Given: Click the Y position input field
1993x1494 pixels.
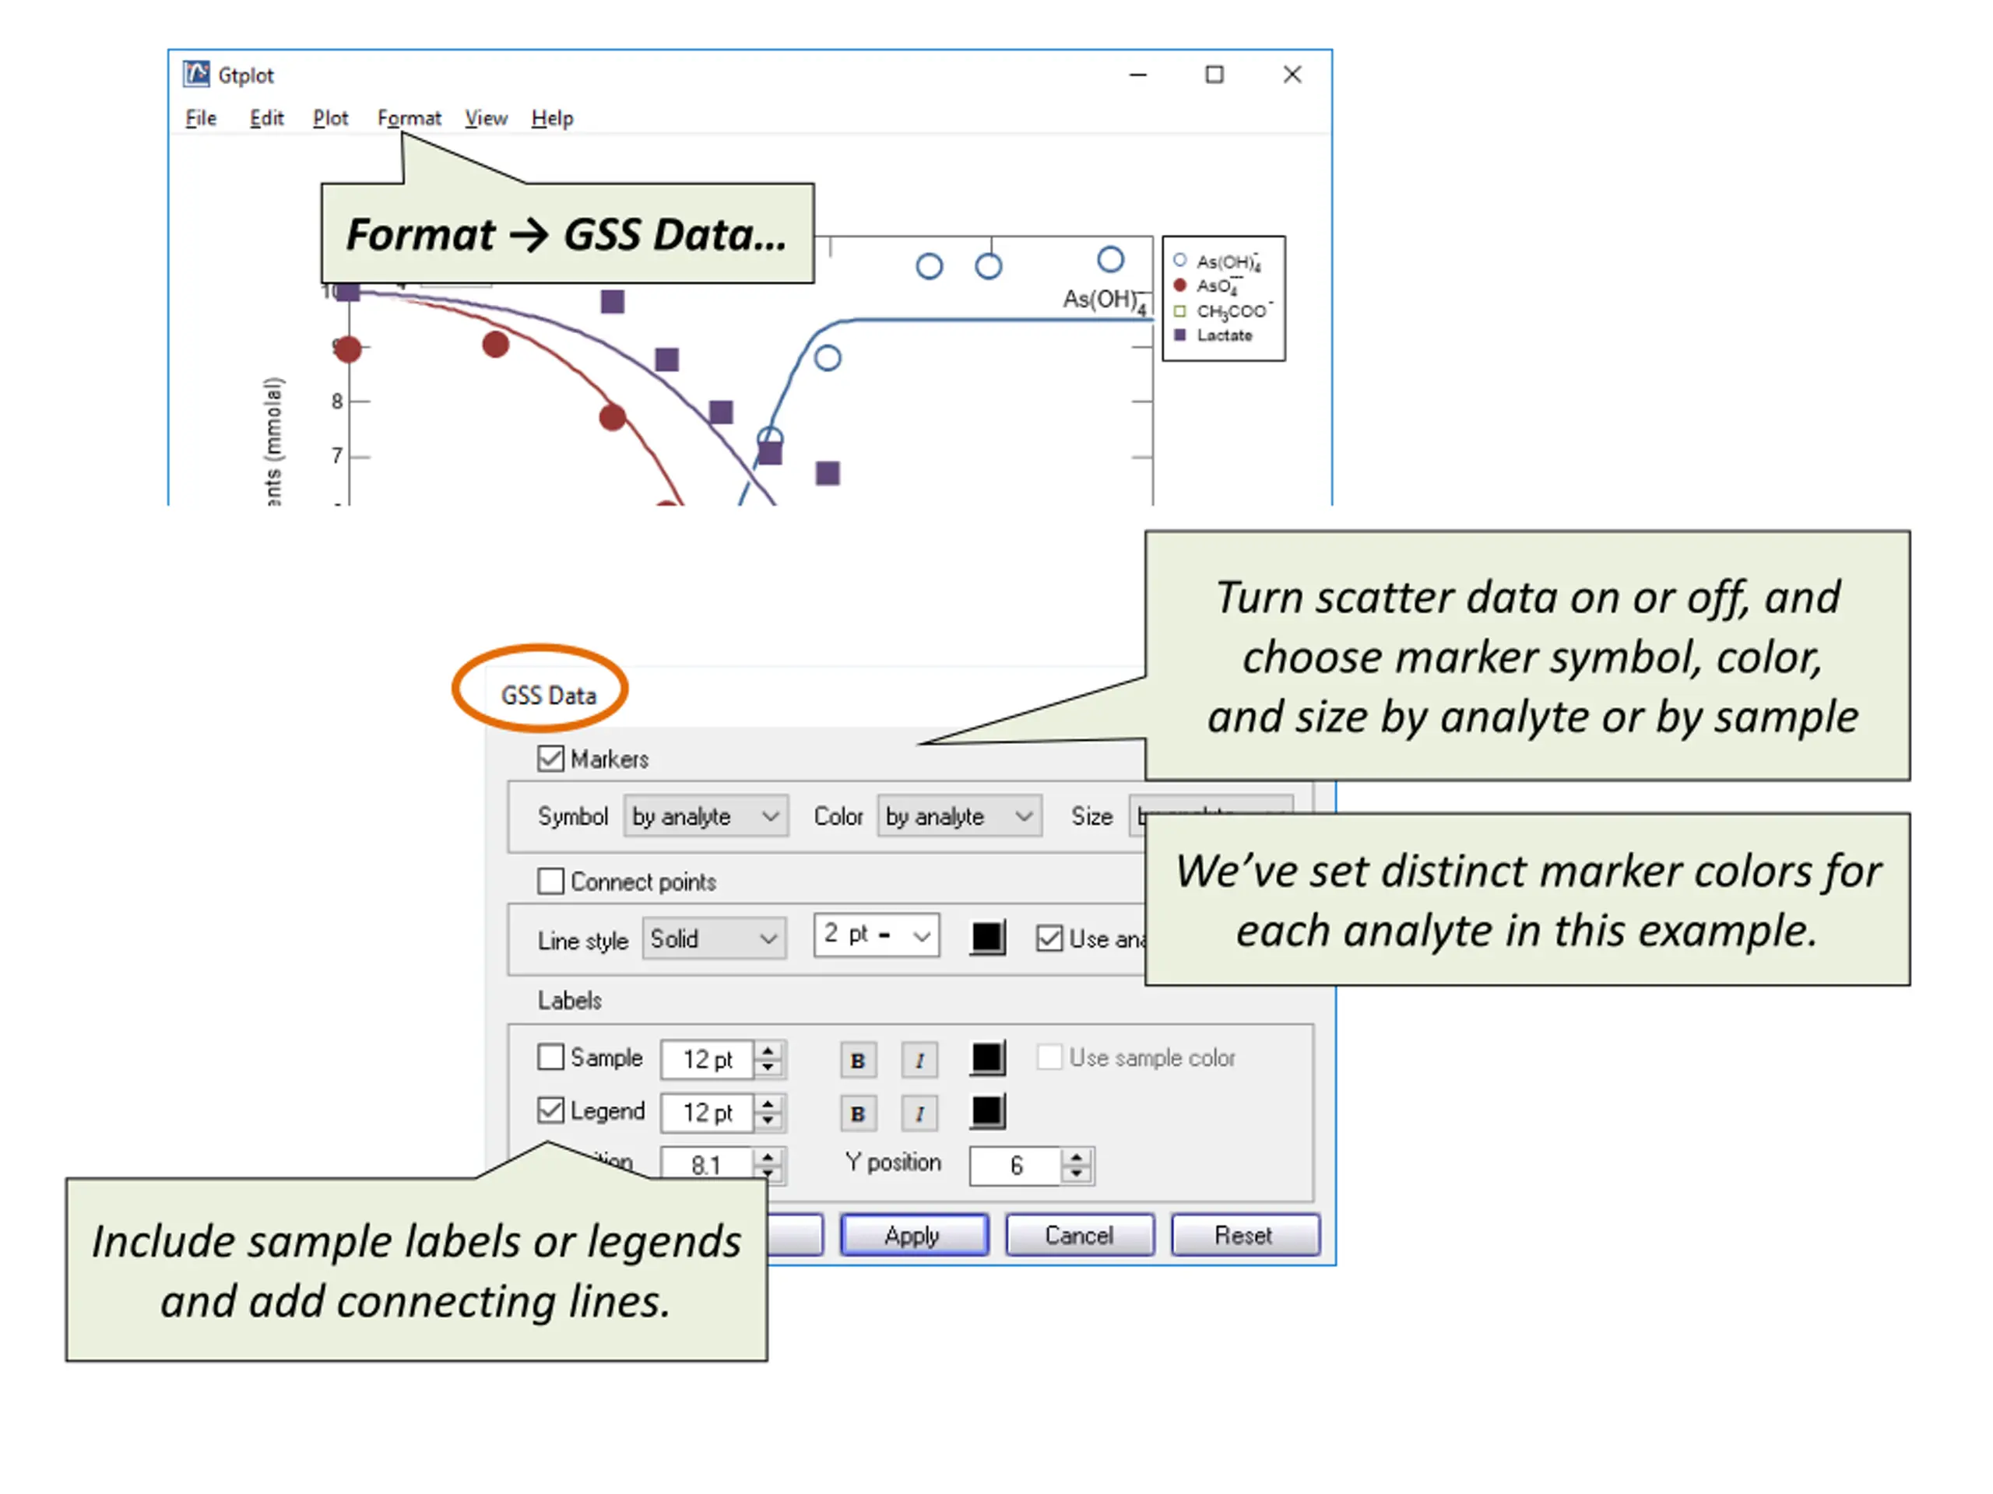Looking at the screenshot, I should 1015,1166.
